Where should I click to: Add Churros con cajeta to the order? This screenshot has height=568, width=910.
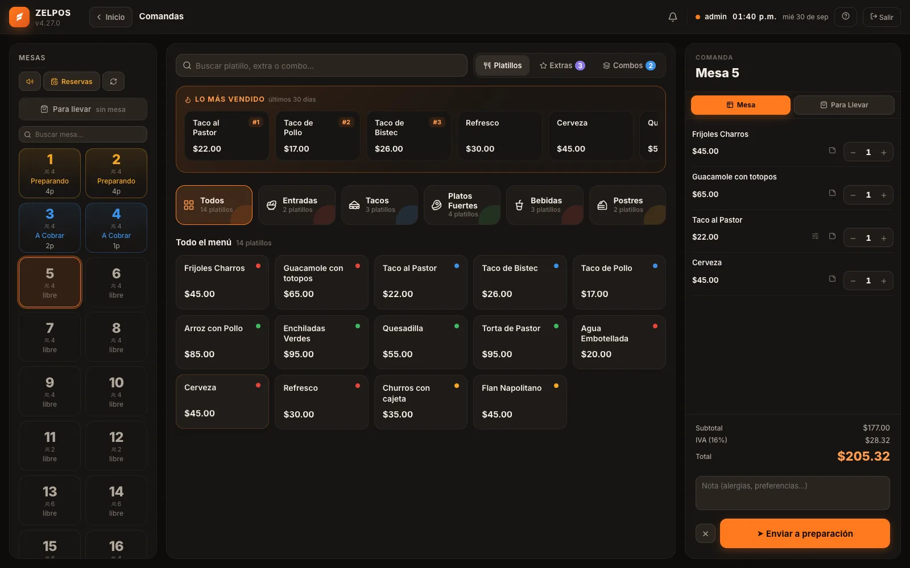pyautogui.click(x=421, y=402)
